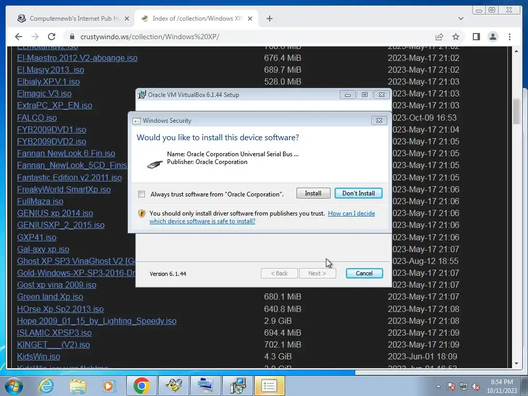Screen dimensions: 528x396
Task: Open Windows Media Player from the taskbar
Action: [x=108, y=386]
